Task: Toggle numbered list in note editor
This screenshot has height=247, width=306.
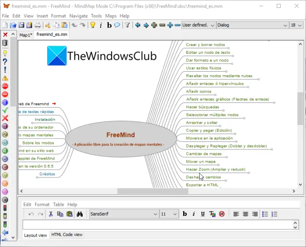Action: click(275, 214)
